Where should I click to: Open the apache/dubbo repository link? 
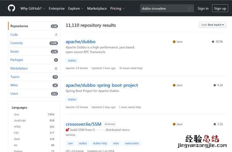tap(80, 42)
